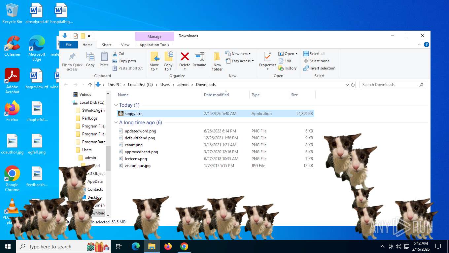The image size is (449, 253).
Task: Click the Rename ribbon icon
Action: (199, 56)
